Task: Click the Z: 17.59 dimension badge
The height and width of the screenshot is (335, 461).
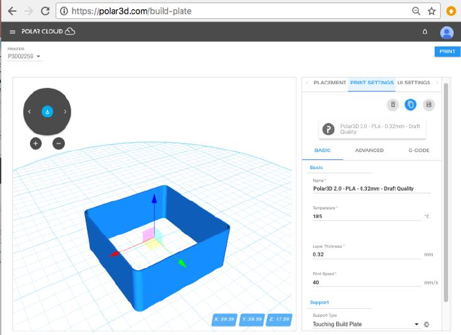Action: pos(279,319)
